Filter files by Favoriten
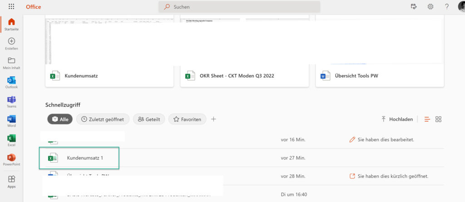 [187, 119]
